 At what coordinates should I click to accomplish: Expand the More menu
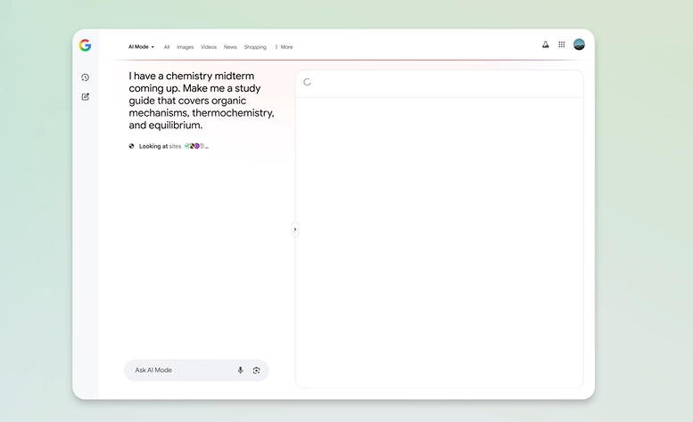[284, 47]
